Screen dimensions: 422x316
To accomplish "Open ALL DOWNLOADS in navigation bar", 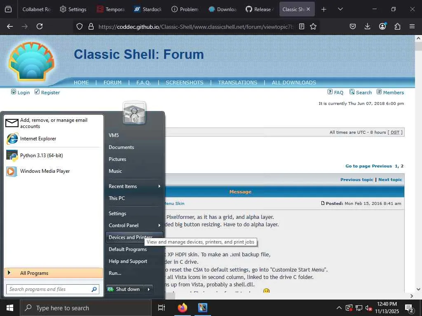I will (294, 82).
